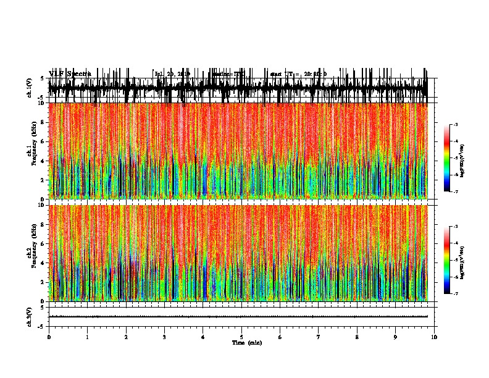The height and width of the screenshot is (378, 489).
Task: Click the "-4" value on ch.2 colorbar
Action: coord(456,243)
